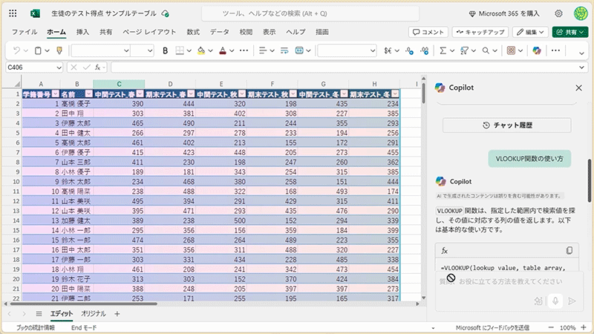Open the all sheets list icon

[x=39, y=314]
